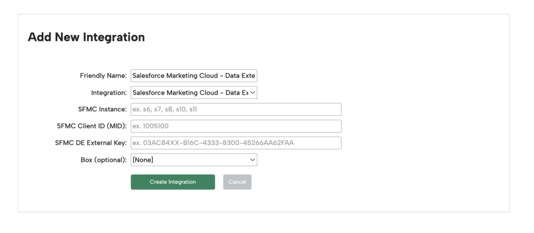Click the Cancel button
The height and width of the screenshot is (233, 534).
pos(237,182)
